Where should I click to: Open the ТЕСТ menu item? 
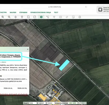tap(56, 12)
